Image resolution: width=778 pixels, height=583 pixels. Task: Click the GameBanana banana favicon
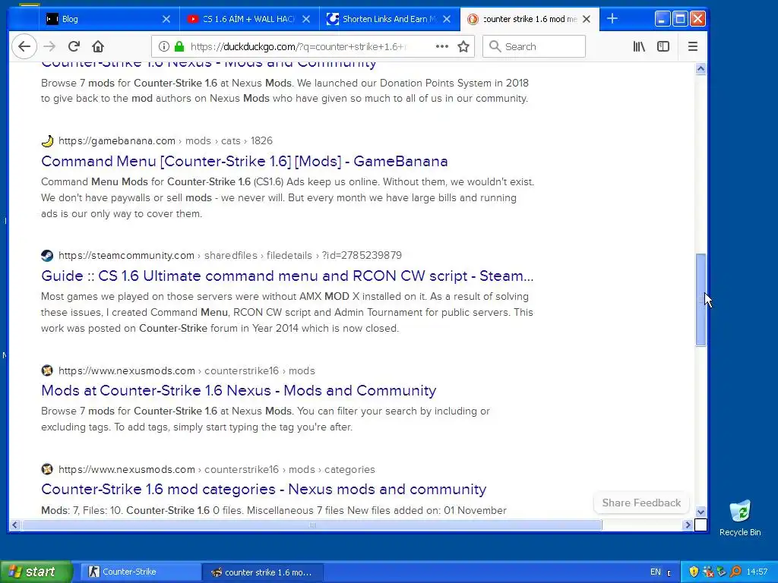point(47,140)
